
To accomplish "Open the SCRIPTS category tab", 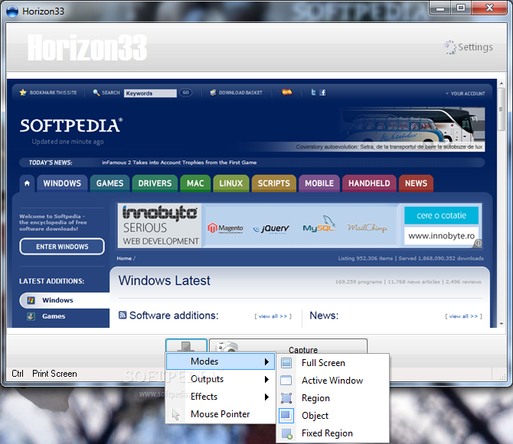I will [x=274, y=183].
